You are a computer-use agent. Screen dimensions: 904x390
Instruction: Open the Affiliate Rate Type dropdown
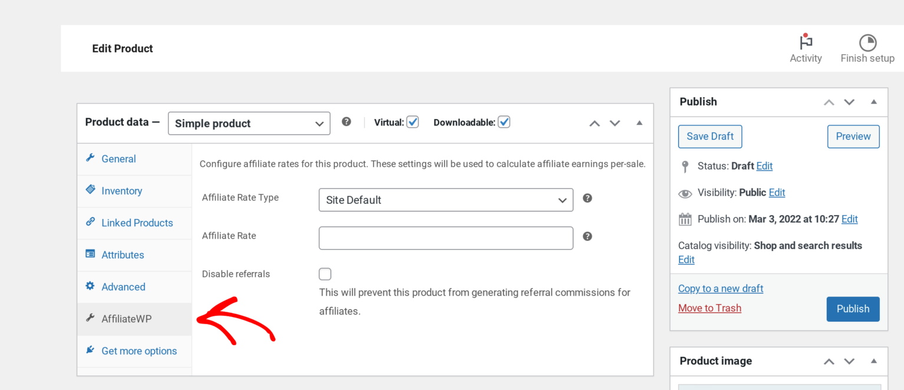click(446, 200)
